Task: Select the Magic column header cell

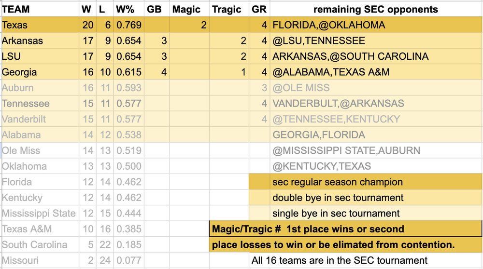Action: (x=186, y=9)
